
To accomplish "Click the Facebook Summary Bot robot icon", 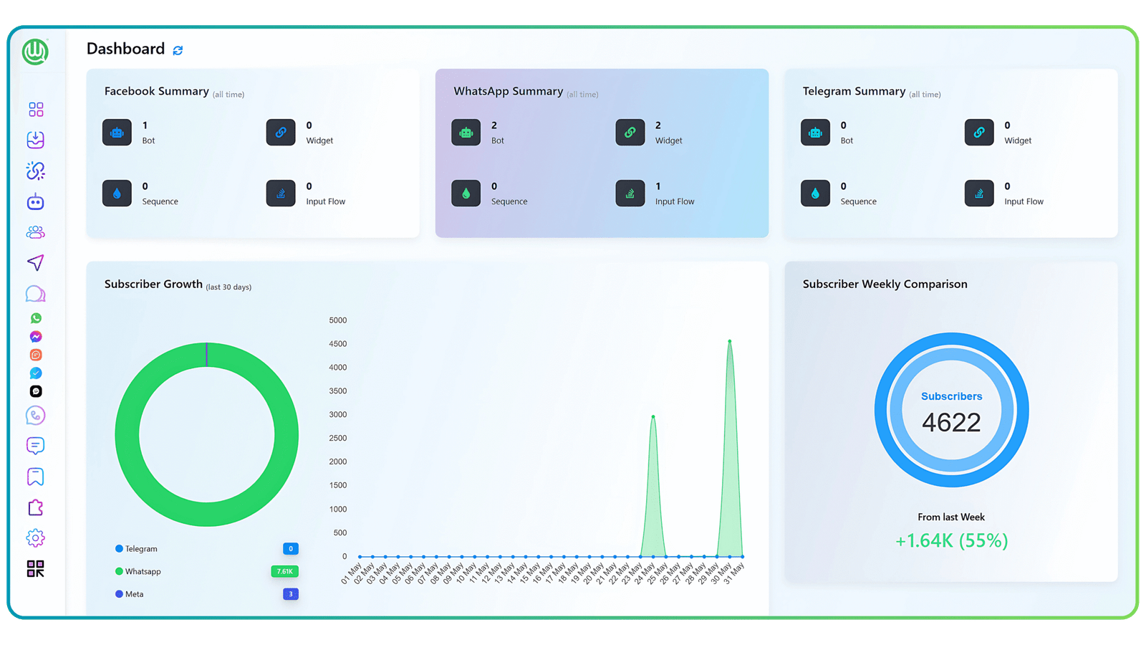I will 117,133.
